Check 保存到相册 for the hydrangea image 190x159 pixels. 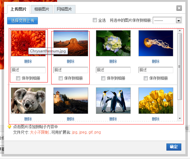tap(103, 78)
